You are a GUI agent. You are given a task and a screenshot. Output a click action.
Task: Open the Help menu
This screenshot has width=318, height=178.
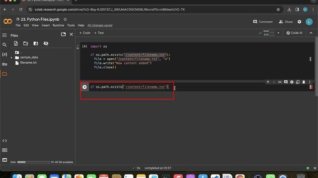(81, 25)
